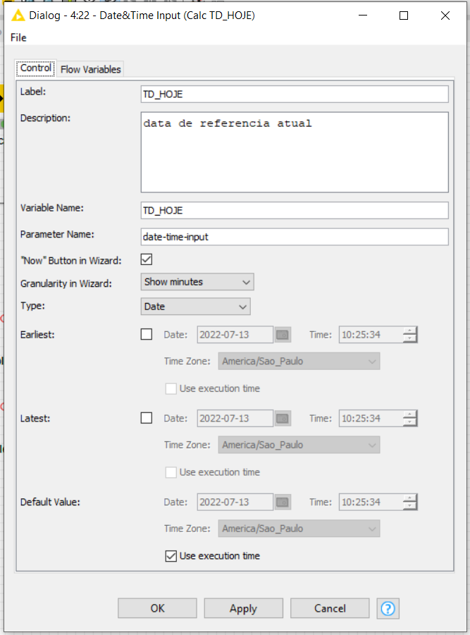The width and height of the screenshot is (470, 635).
Task: Click the Description text area
Action: (x=295, y=152)
